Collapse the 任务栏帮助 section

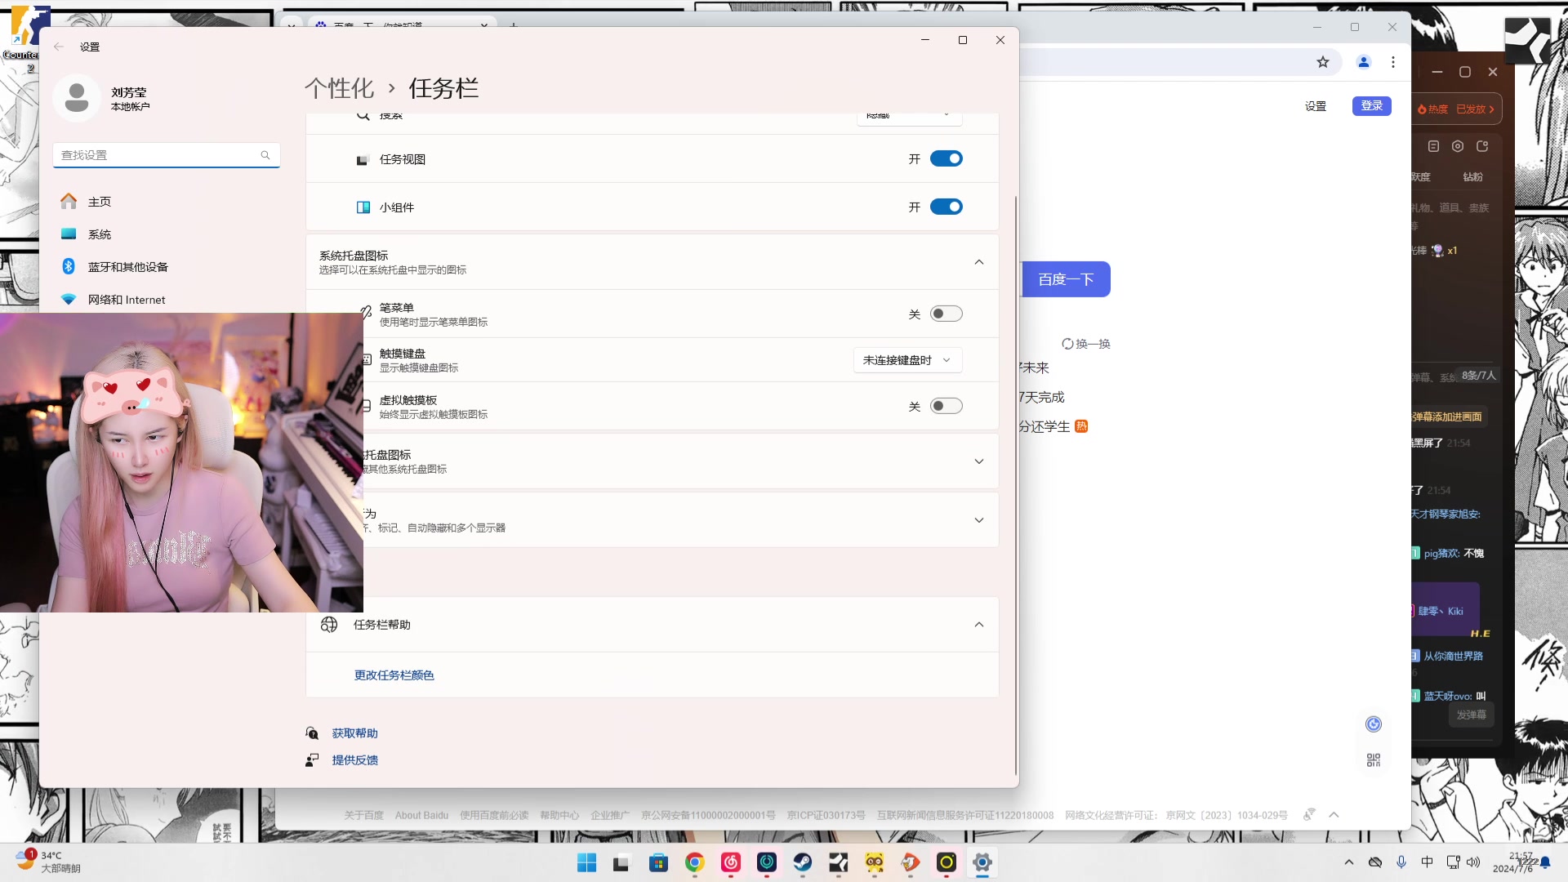978,625
